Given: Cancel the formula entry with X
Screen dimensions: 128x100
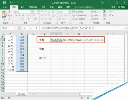Looking at the screenshot, I should pos(25,28).
